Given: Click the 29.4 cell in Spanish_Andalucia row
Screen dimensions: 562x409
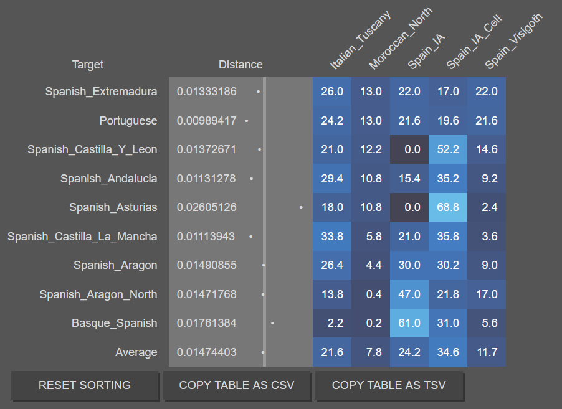Looking at the screenshot, I should (332, 179).
